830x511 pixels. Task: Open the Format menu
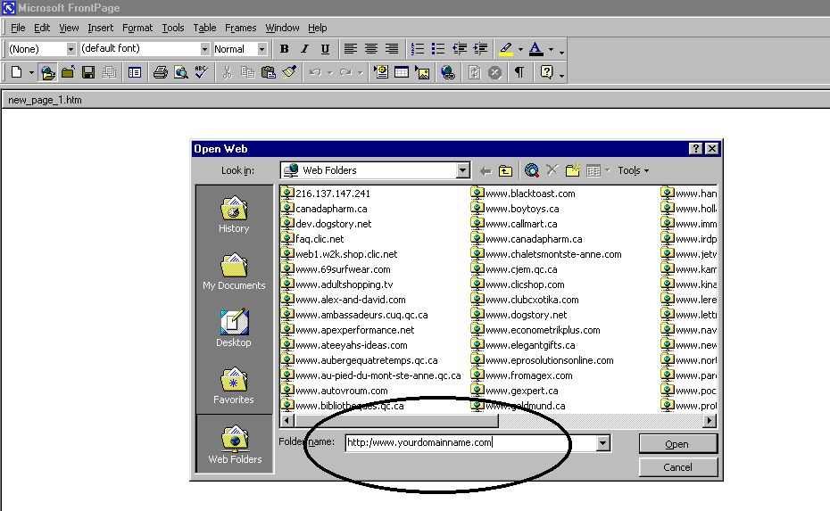pos(137,28)
